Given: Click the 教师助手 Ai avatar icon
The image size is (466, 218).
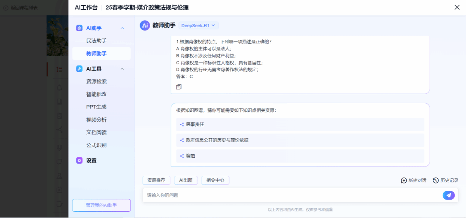Looking at the screenshot, I should (x=145, y=25).
